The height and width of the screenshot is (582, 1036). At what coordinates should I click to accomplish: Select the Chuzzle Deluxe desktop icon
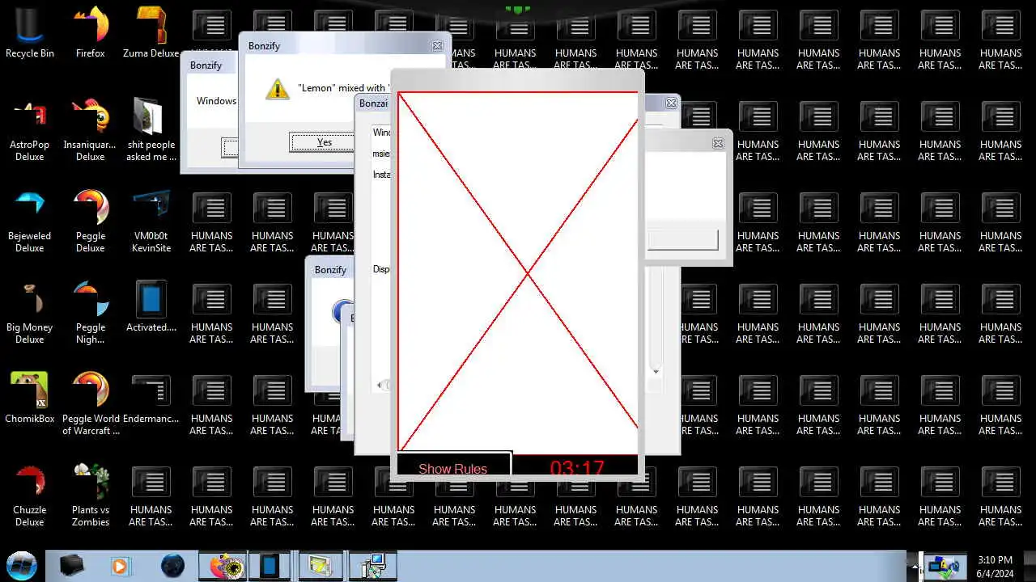[x=30, y=495]
